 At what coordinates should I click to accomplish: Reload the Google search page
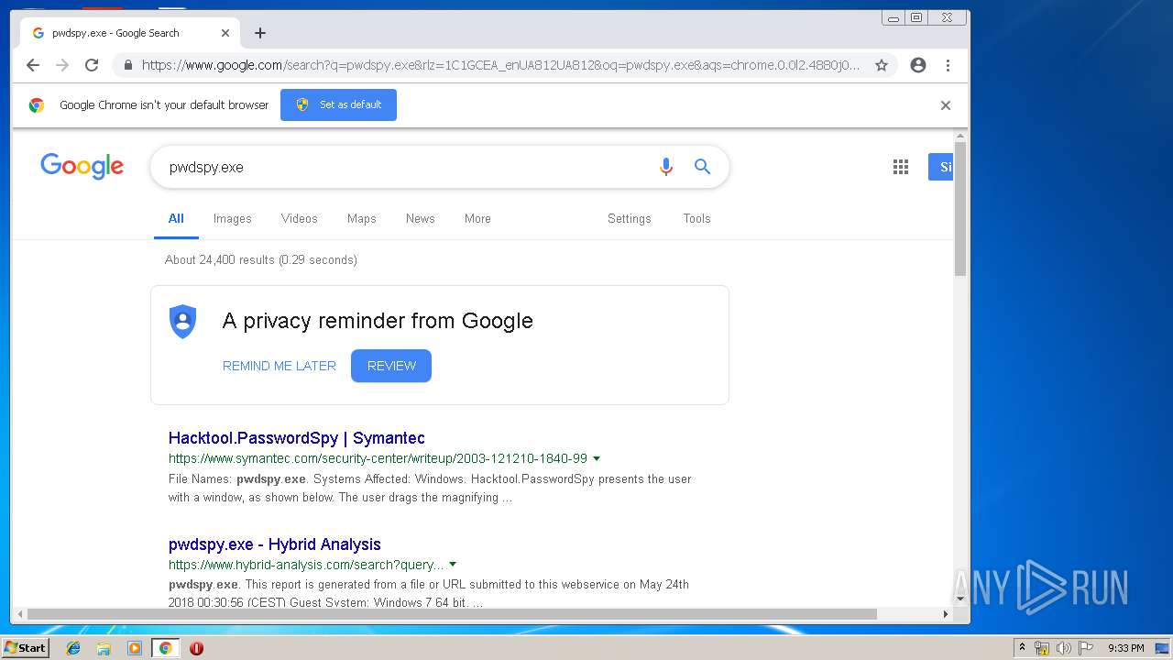pos(92,65)
